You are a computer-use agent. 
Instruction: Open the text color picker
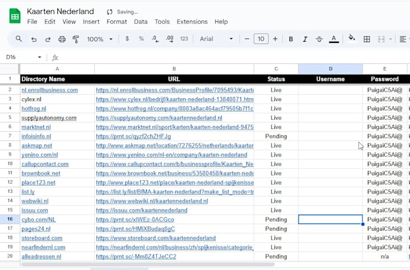pos(333,39)
